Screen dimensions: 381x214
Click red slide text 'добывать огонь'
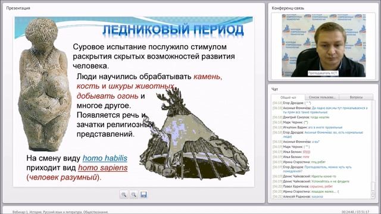tap(107, 96)
